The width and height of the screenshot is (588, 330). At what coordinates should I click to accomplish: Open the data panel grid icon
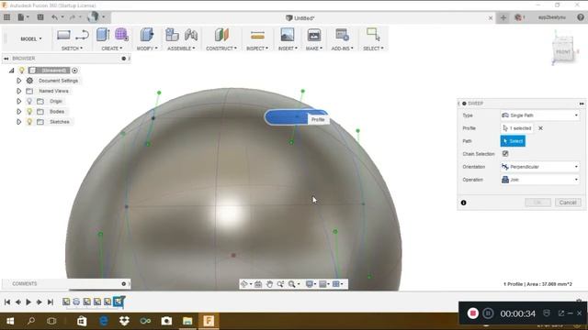(x=6, y=17)
